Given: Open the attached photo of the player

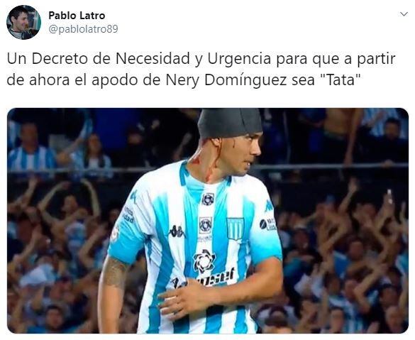Looking at the screenshot, I should click(208, 220).
